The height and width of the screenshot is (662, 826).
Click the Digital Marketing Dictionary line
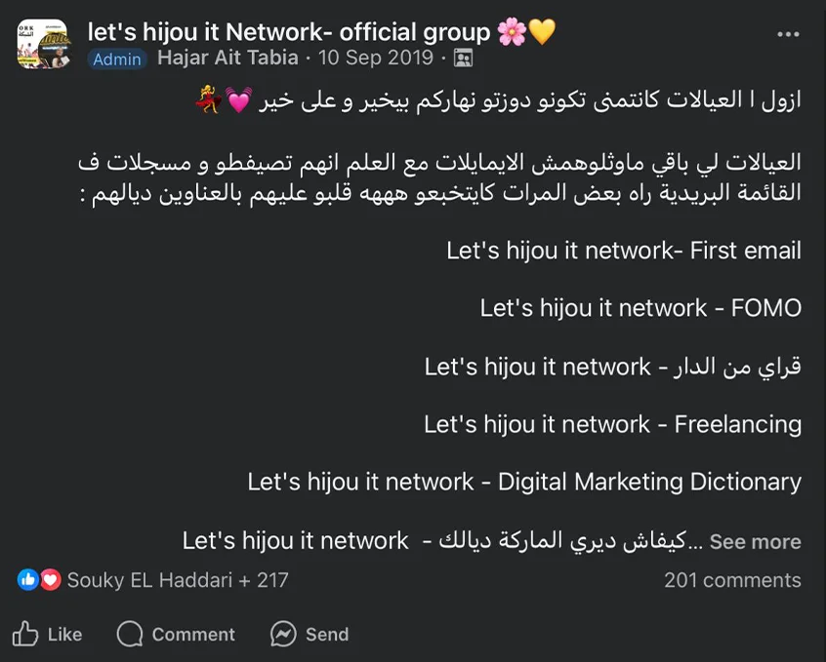click(524, 482)
